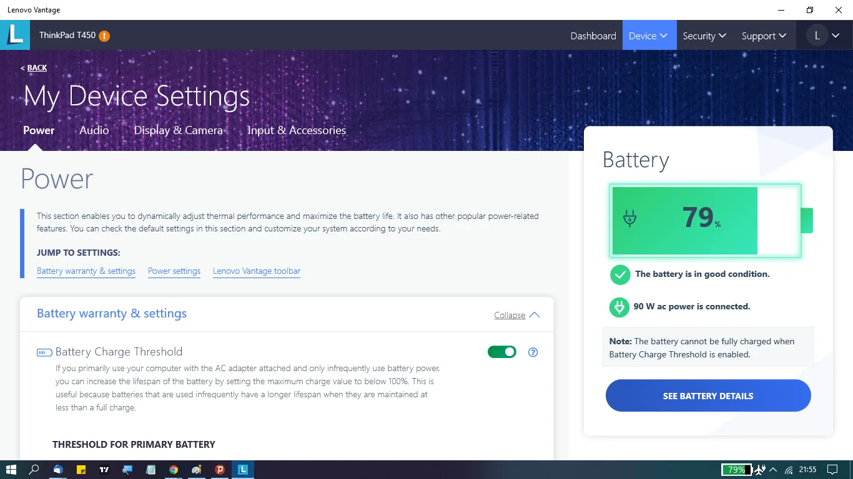The width and height of the screenshot is (853, 479).
Task: Open TradingView from the taskbar
Action: [104, 470]
